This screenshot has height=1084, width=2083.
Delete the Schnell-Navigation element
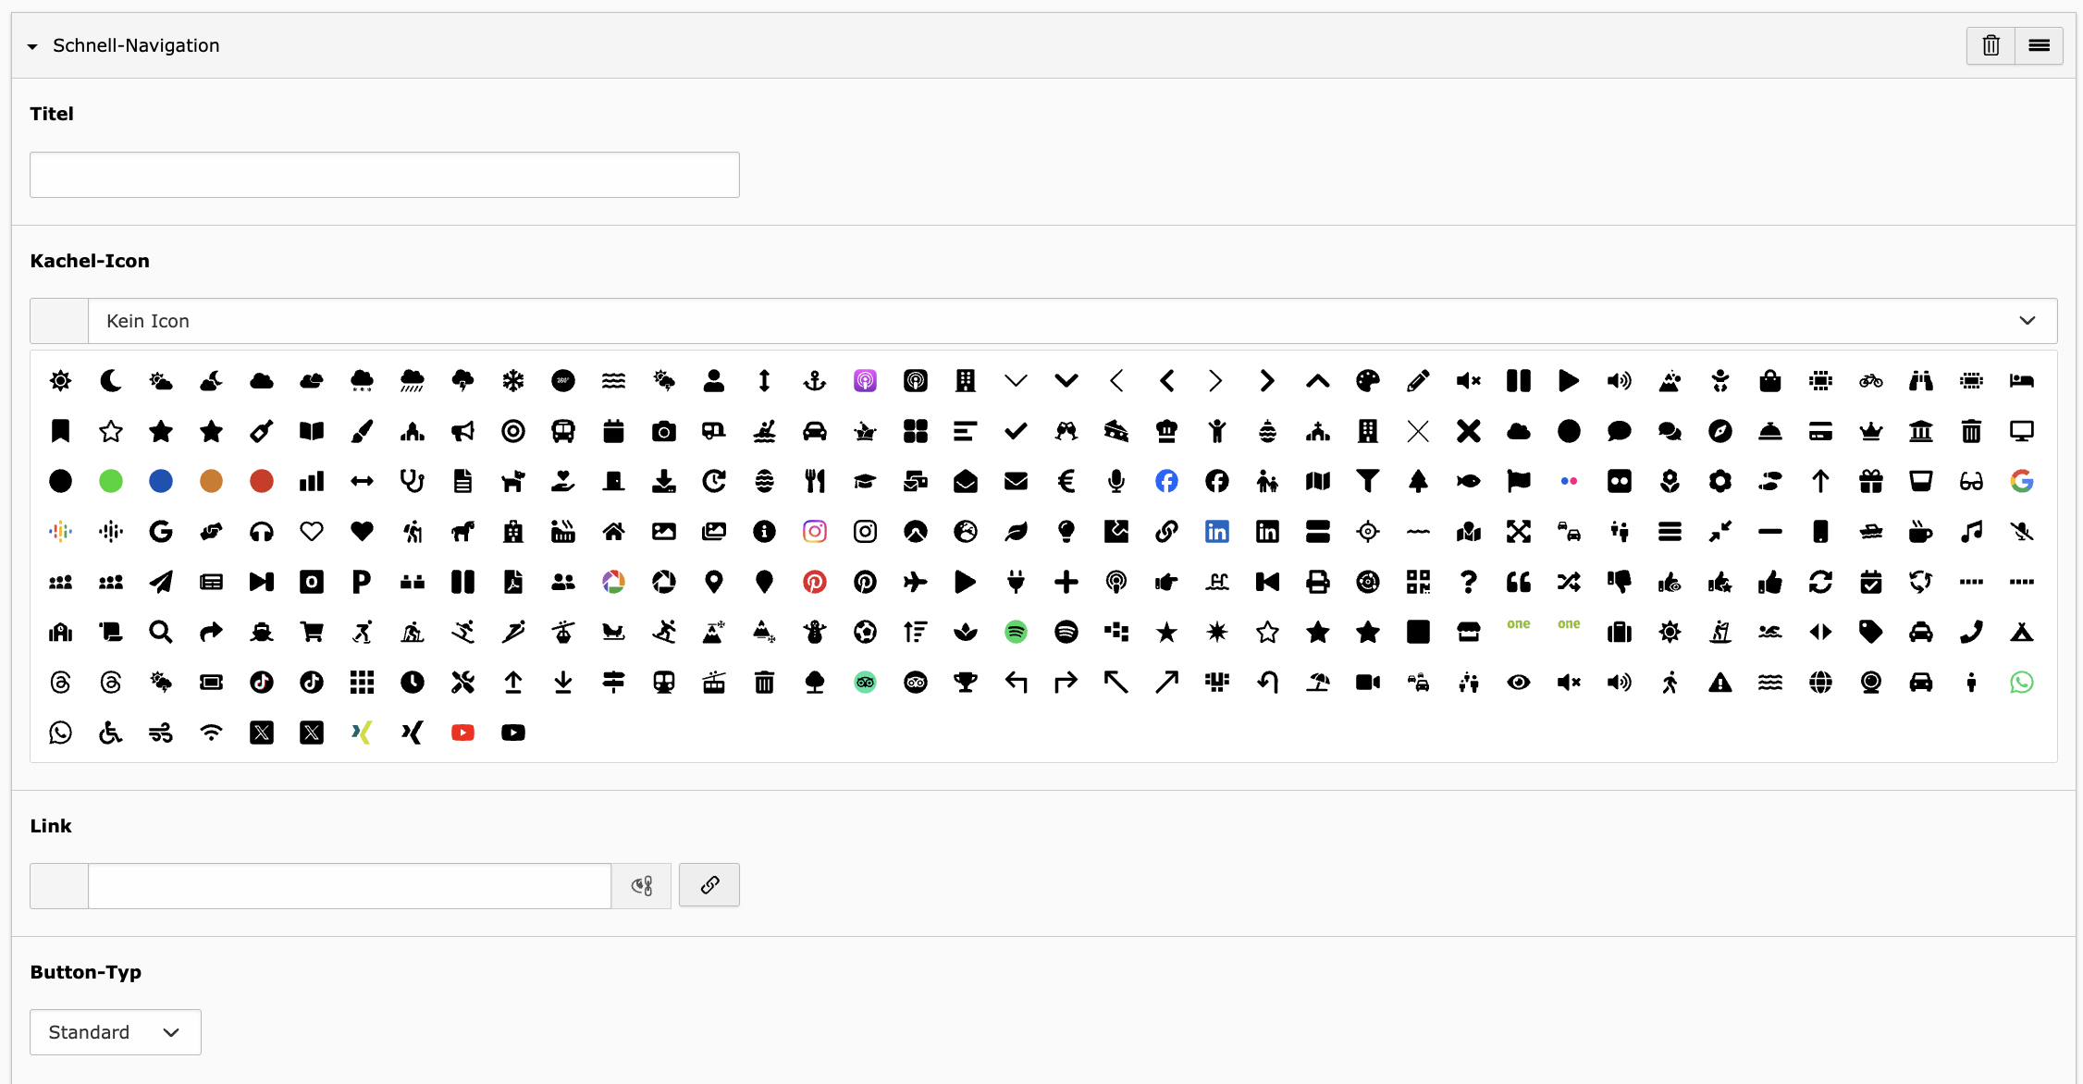pyautogui.click(x=1991, y=45)
